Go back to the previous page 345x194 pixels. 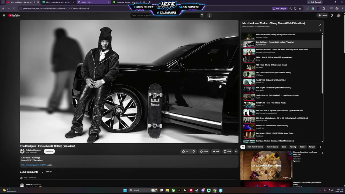(3, 8)
